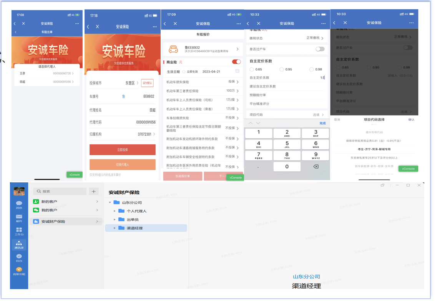Tap the back arrow in the 17:09 phone header
Screen dimensions: 435x301
[x=165, y=23]
